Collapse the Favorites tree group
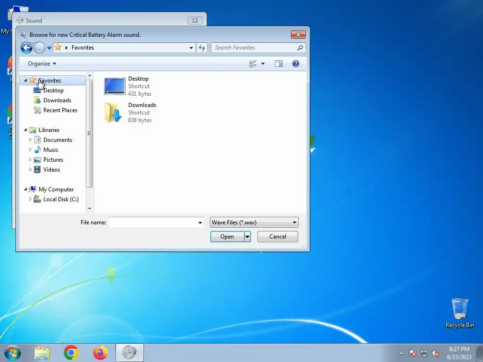 pyautogui.click(x=25, y=80)
